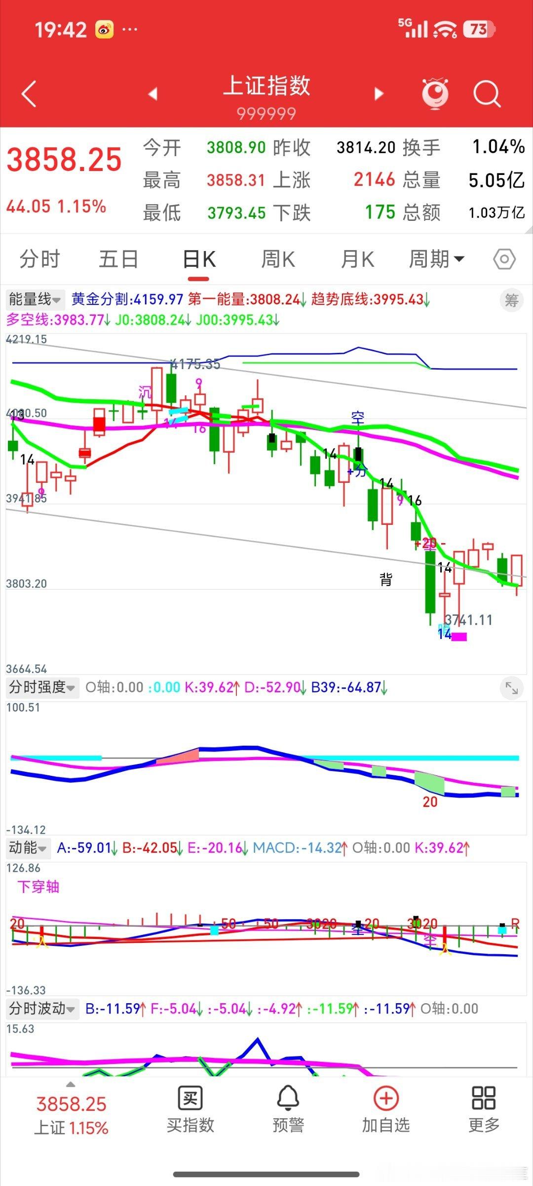Tap the 最高 3858.31 value
The width and height of the screenshot is (533, 1186).
(236, 180)
